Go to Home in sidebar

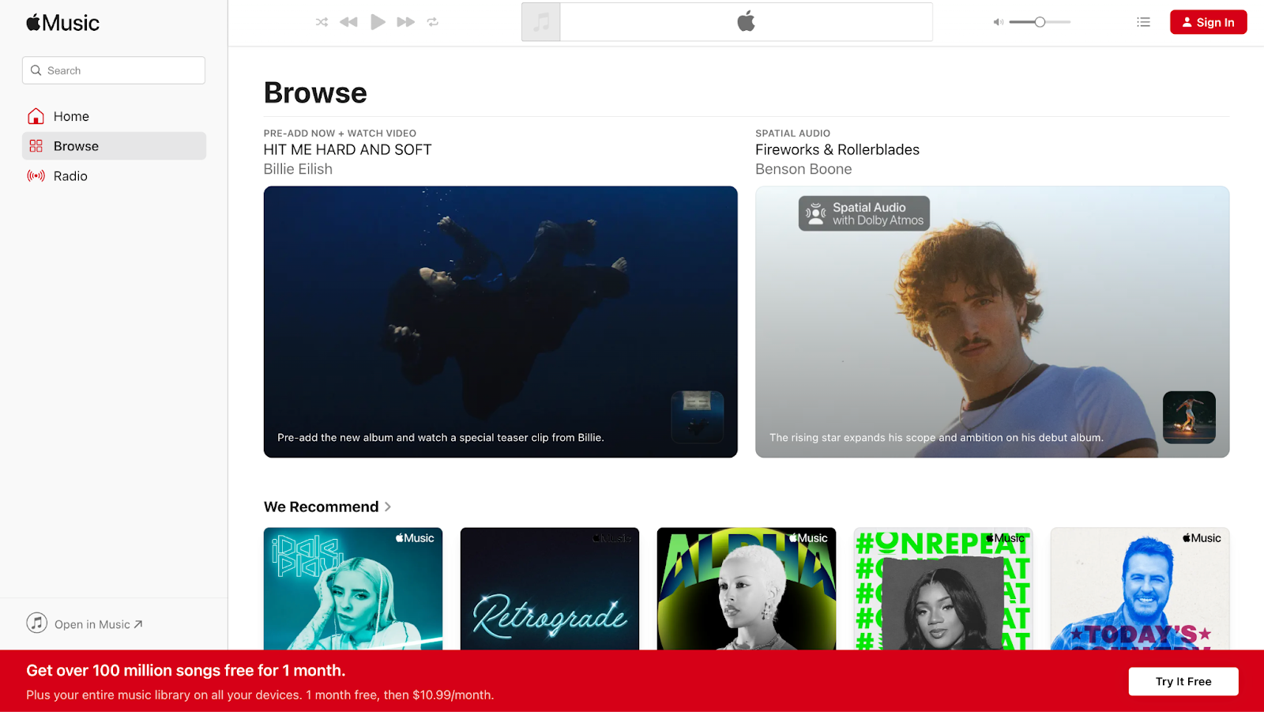point(114,116)
